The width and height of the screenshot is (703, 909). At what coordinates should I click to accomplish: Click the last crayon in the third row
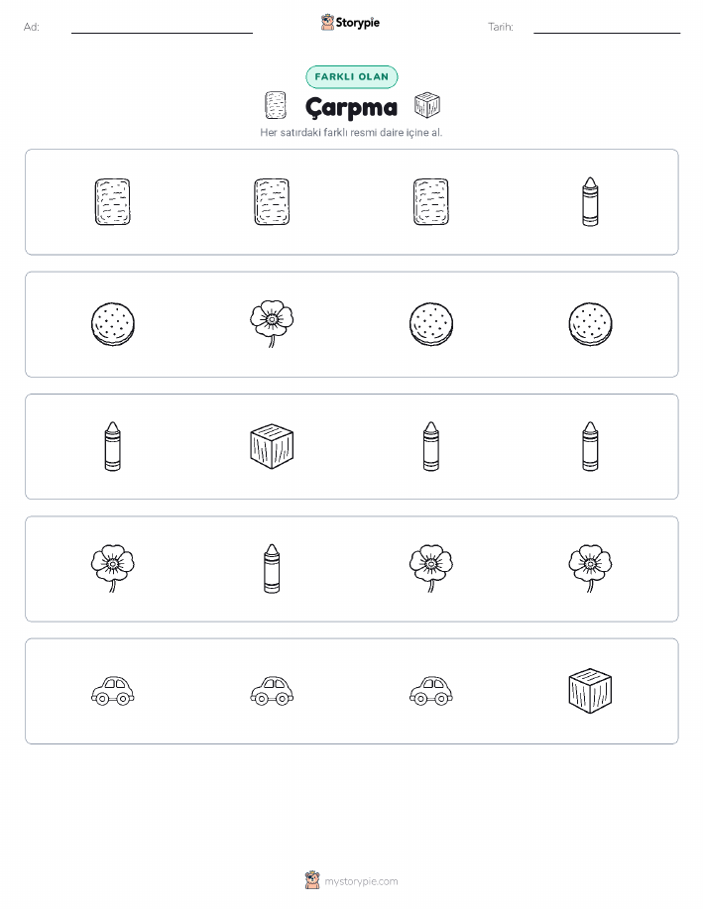590,446
